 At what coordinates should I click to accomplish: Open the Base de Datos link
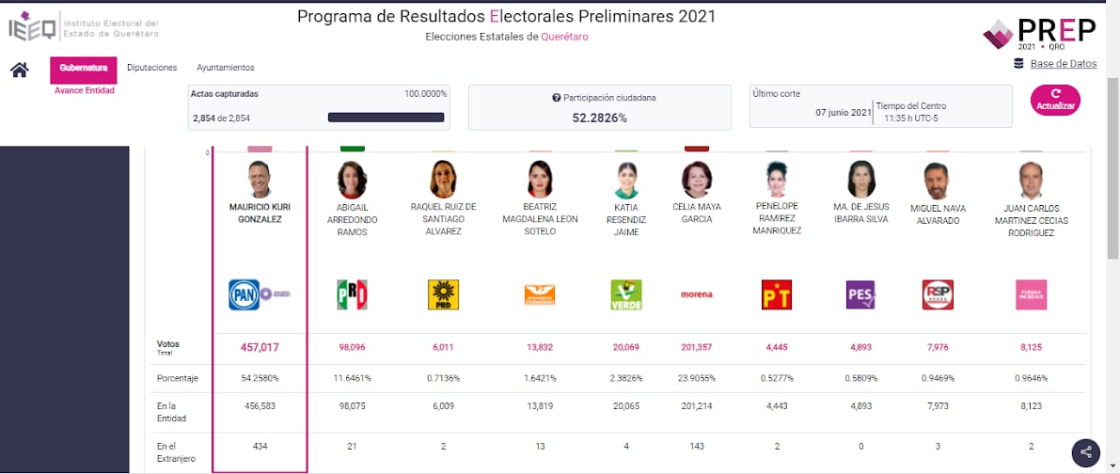[x=1064, y=64]
